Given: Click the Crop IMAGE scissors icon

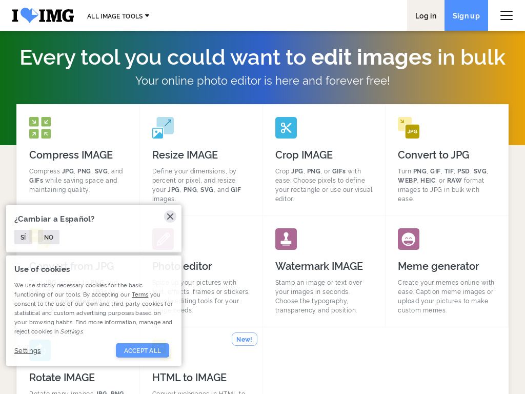Looking at the screenshot, I should [x=286, y=128].
